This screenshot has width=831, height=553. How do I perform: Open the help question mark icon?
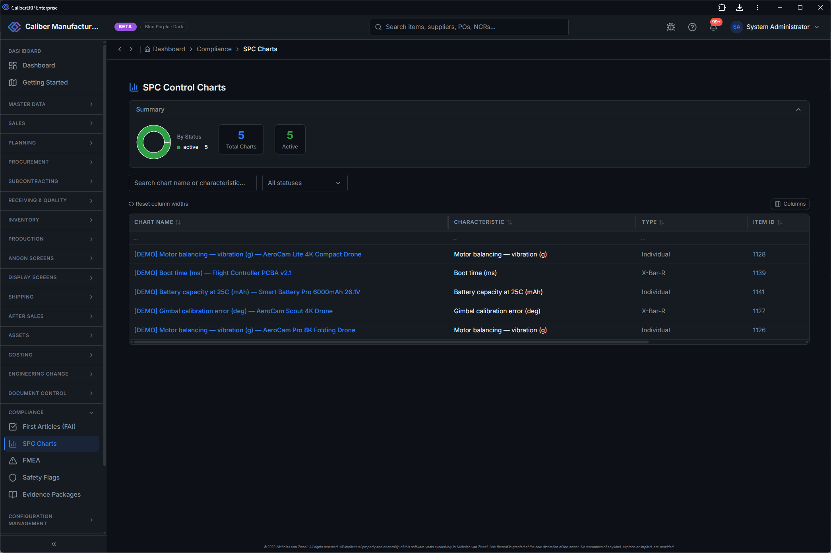pos(692,27)
